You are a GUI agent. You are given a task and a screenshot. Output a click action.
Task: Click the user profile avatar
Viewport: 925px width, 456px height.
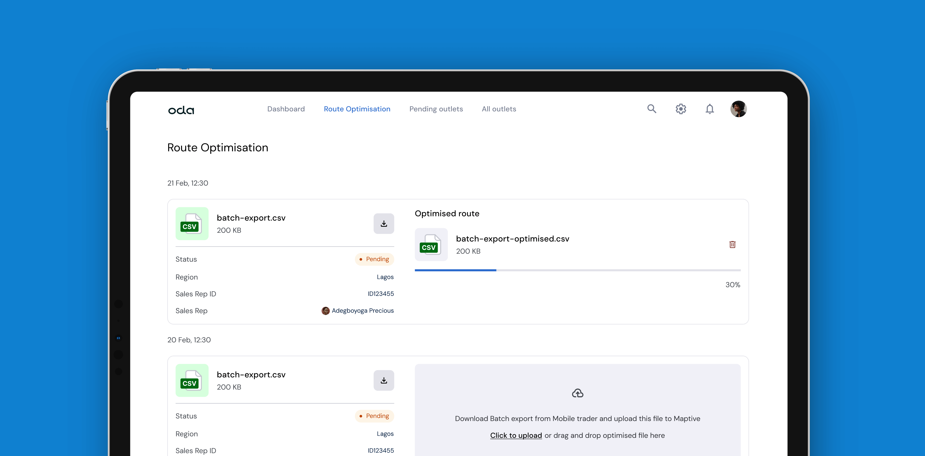(738, 109)
